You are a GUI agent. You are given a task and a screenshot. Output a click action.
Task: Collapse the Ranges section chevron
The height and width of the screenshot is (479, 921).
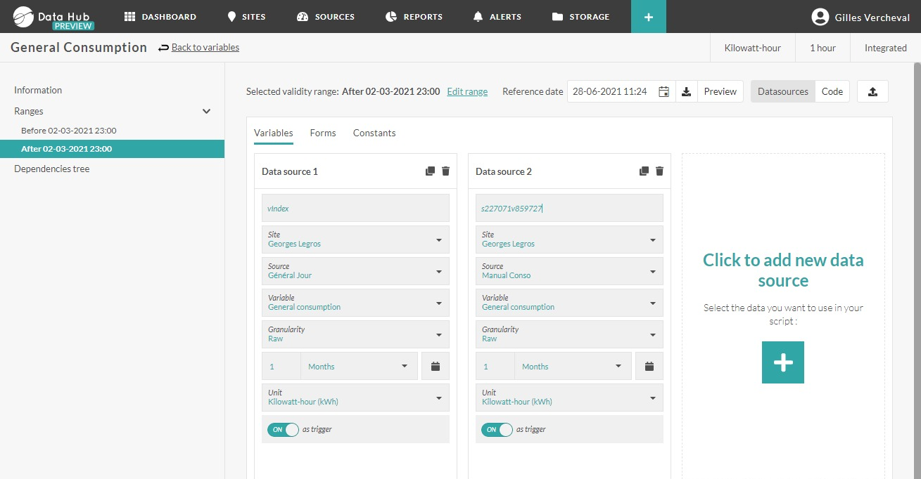[206, 112]
